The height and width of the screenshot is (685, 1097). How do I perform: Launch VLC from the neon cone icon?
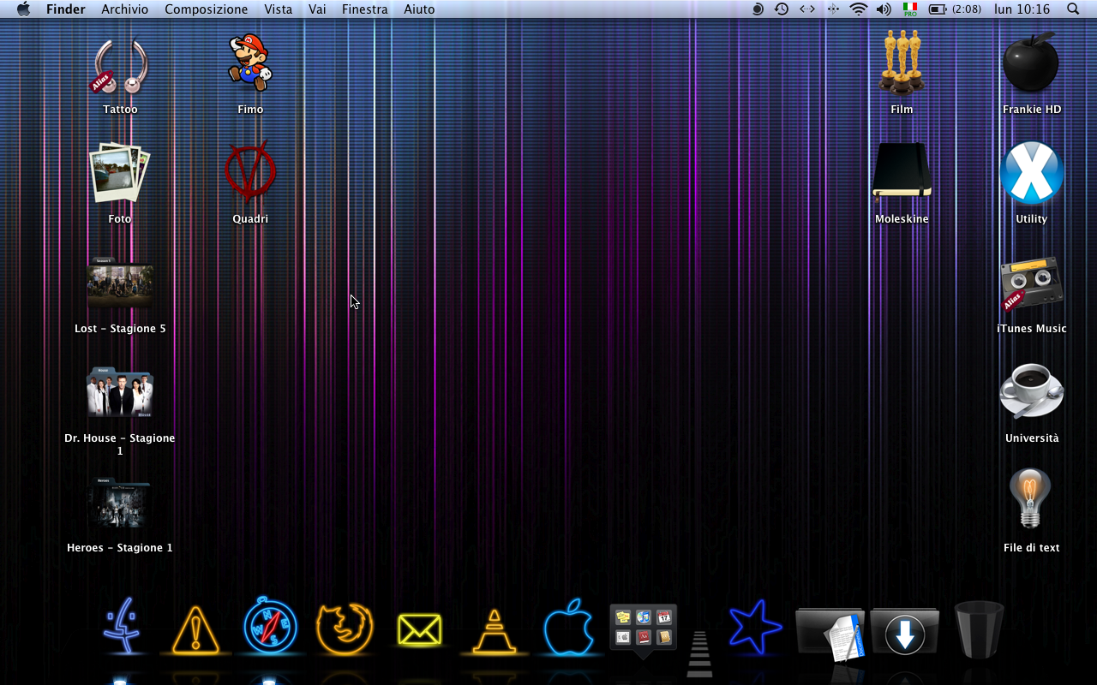[494, 632]
